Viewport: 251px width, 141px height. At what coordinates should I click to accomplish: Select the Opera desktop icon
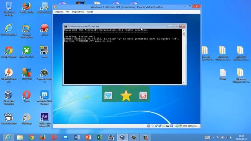coord(27,96)
